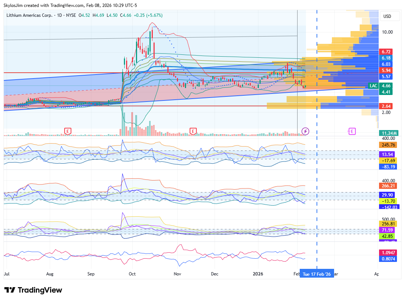Click the Lithium Americas Corp. symbol title
405x301 pixels.
29,15
